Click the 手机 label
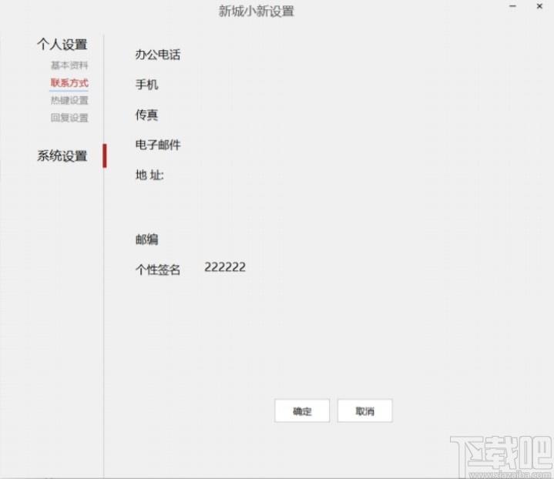The width and height of the screenshot is (554, 479). (x=146, y=85)
